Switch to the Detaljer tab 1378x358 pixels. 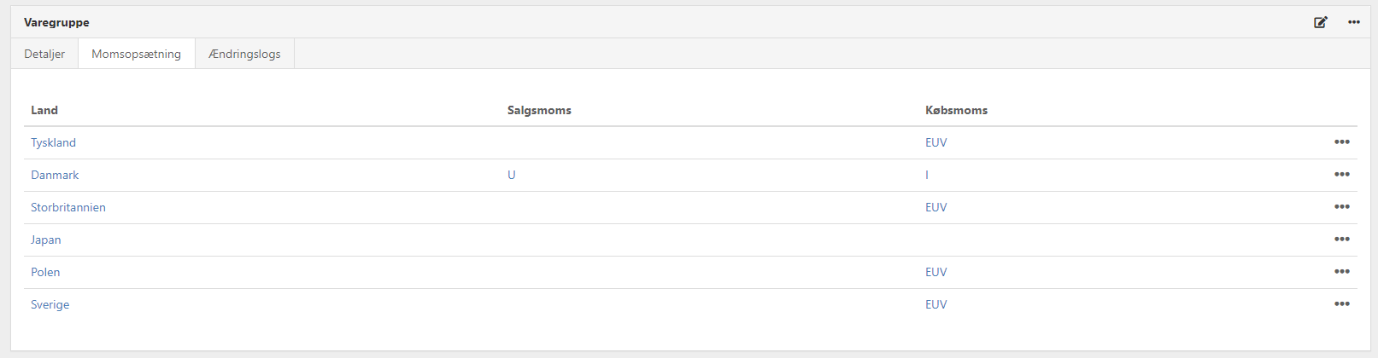point(44,54)
